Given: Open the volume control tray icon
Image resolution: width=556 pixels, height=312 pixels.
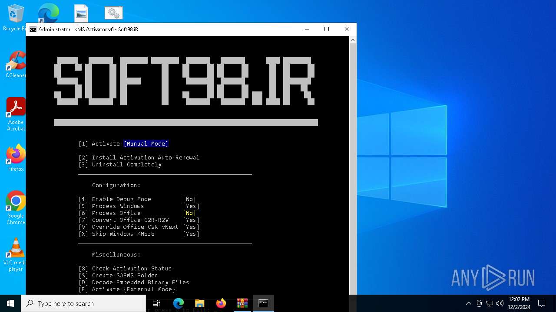Looking at the screenshot, I should (x=500, y=303).
